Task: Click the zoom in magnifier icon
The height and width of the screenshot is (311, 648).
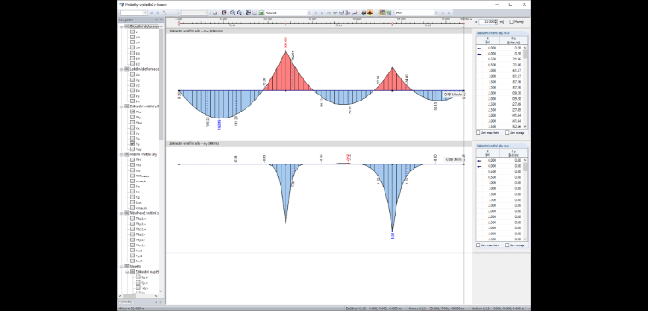Action: pos(233,14)
